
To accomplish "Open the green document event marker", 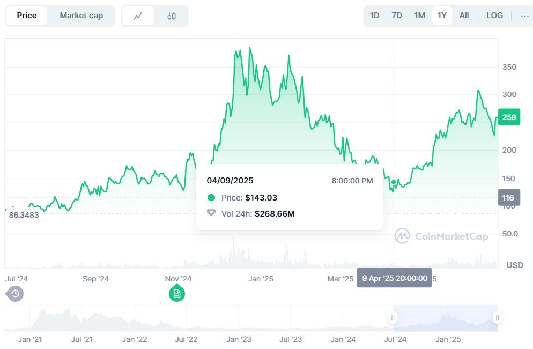I will [x=177, y=293].
